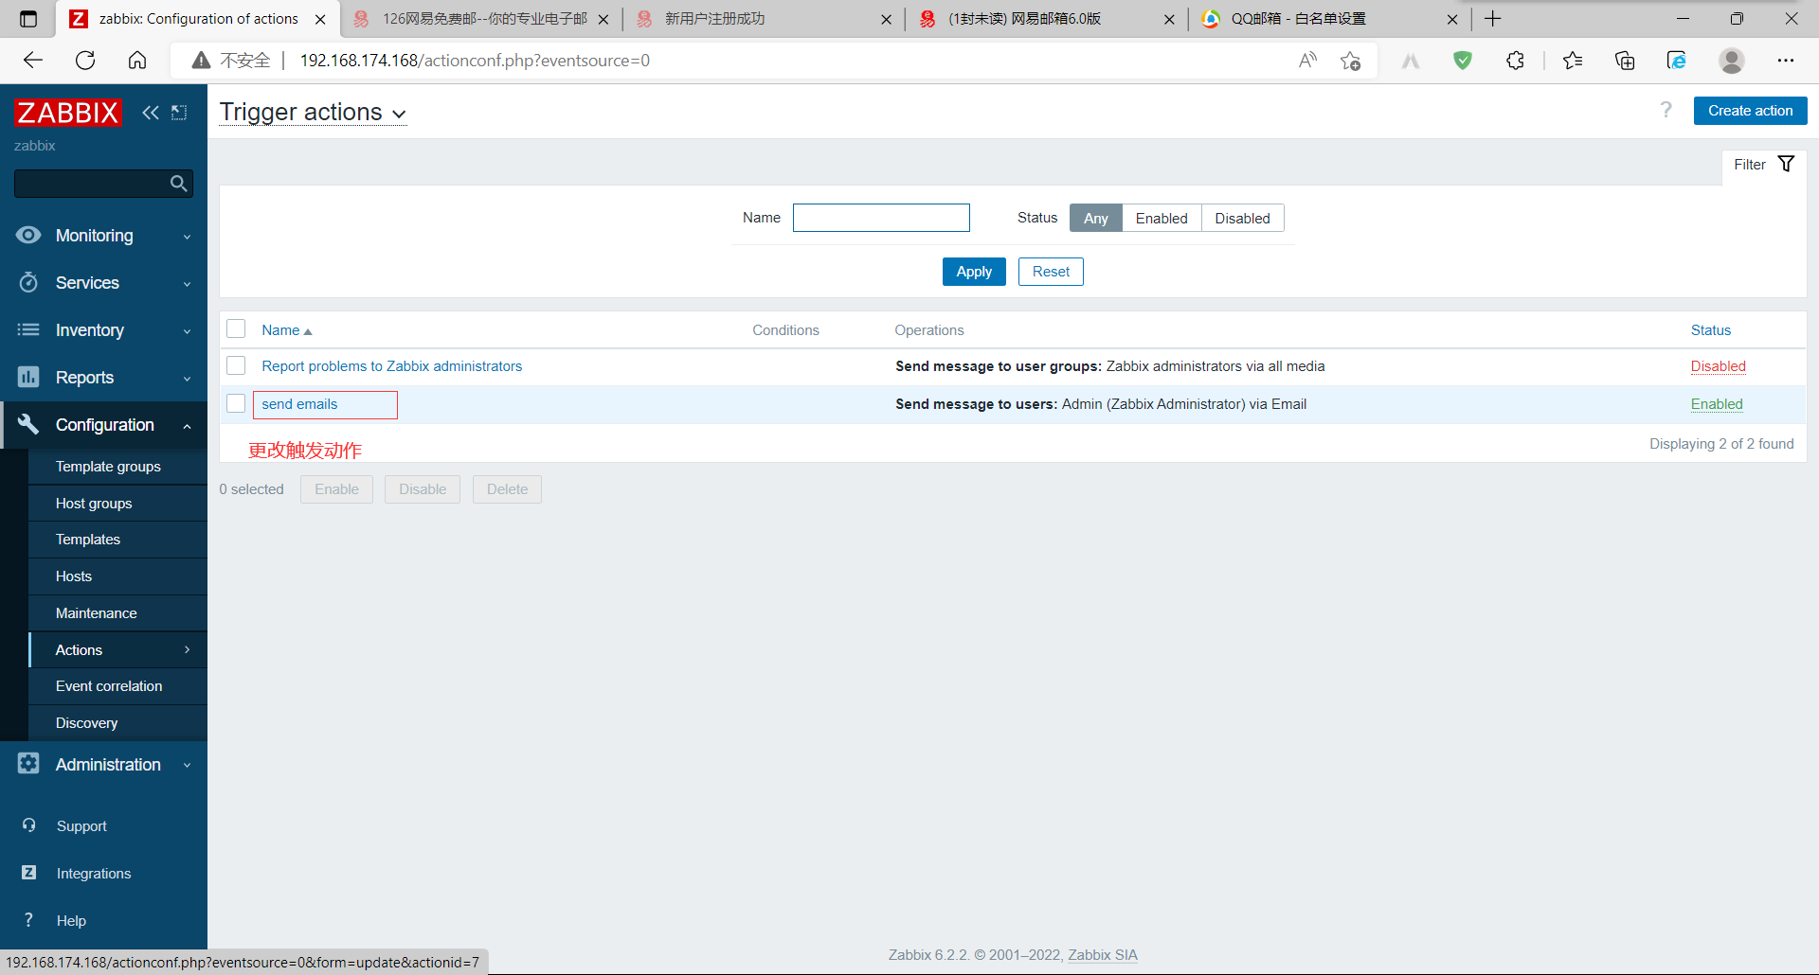The image size is (1819, 975).
Task: Click the Name filter input field
Action: point(881,218)
